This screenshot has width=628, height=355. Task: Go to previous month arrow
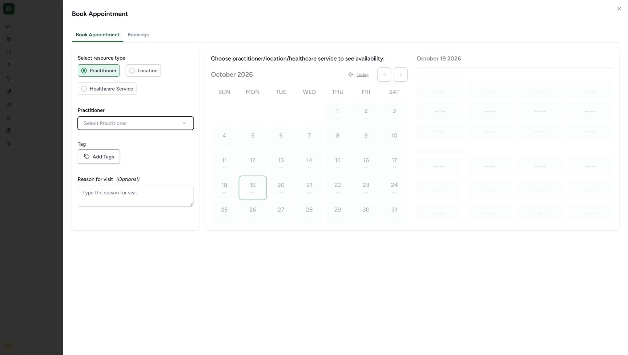click(x=384, y=74)
